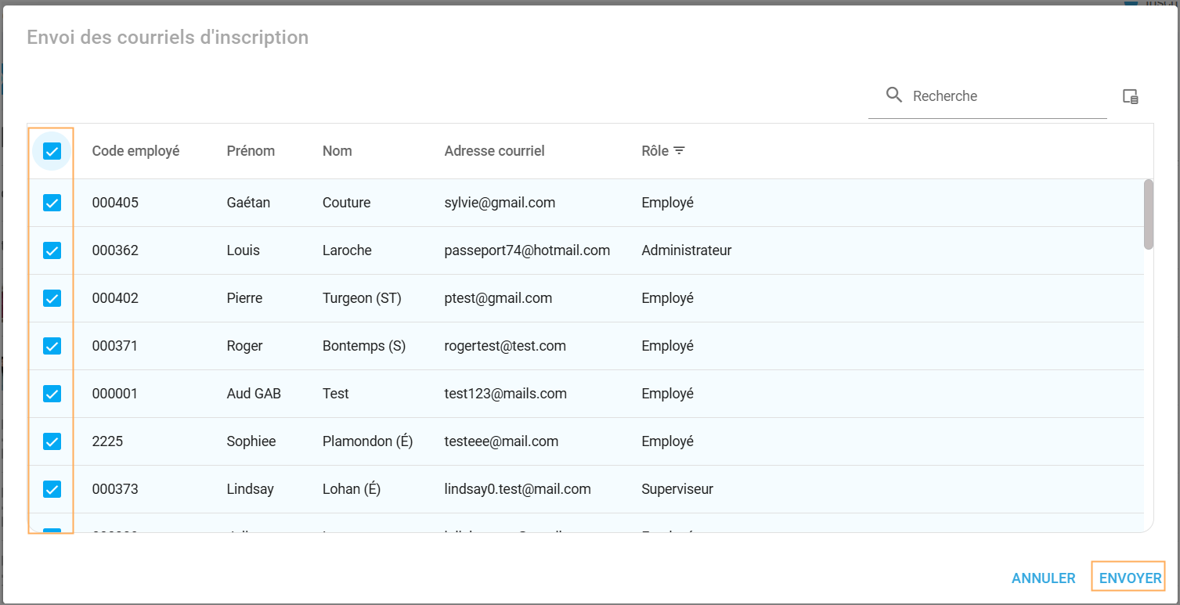
Task: Click the vertical scrollbar thumb
Action: 1148,214
